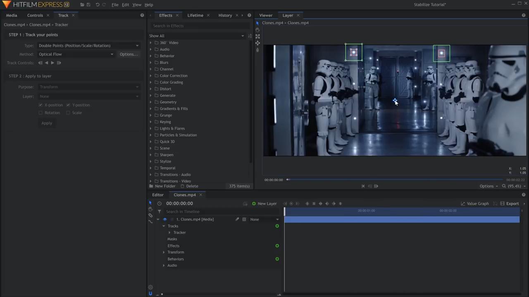Click the help icon in Effects panel
The image size is (529, 297).
[249, 15]
